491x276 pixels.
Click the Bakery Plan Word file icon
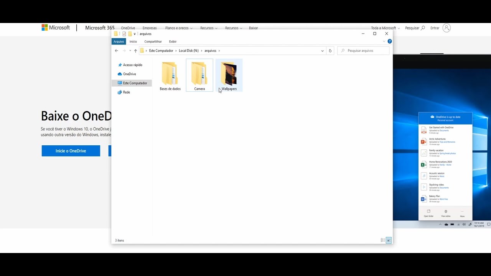click(x=424, y=199)
